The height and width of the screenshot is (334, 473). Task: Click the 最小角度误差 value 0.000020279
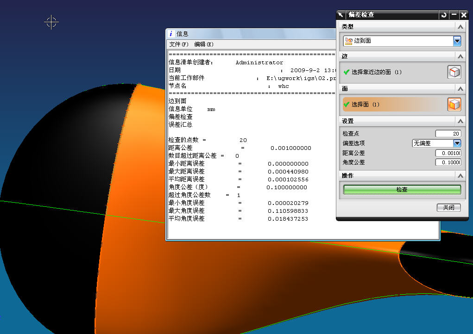click(288, 203)
